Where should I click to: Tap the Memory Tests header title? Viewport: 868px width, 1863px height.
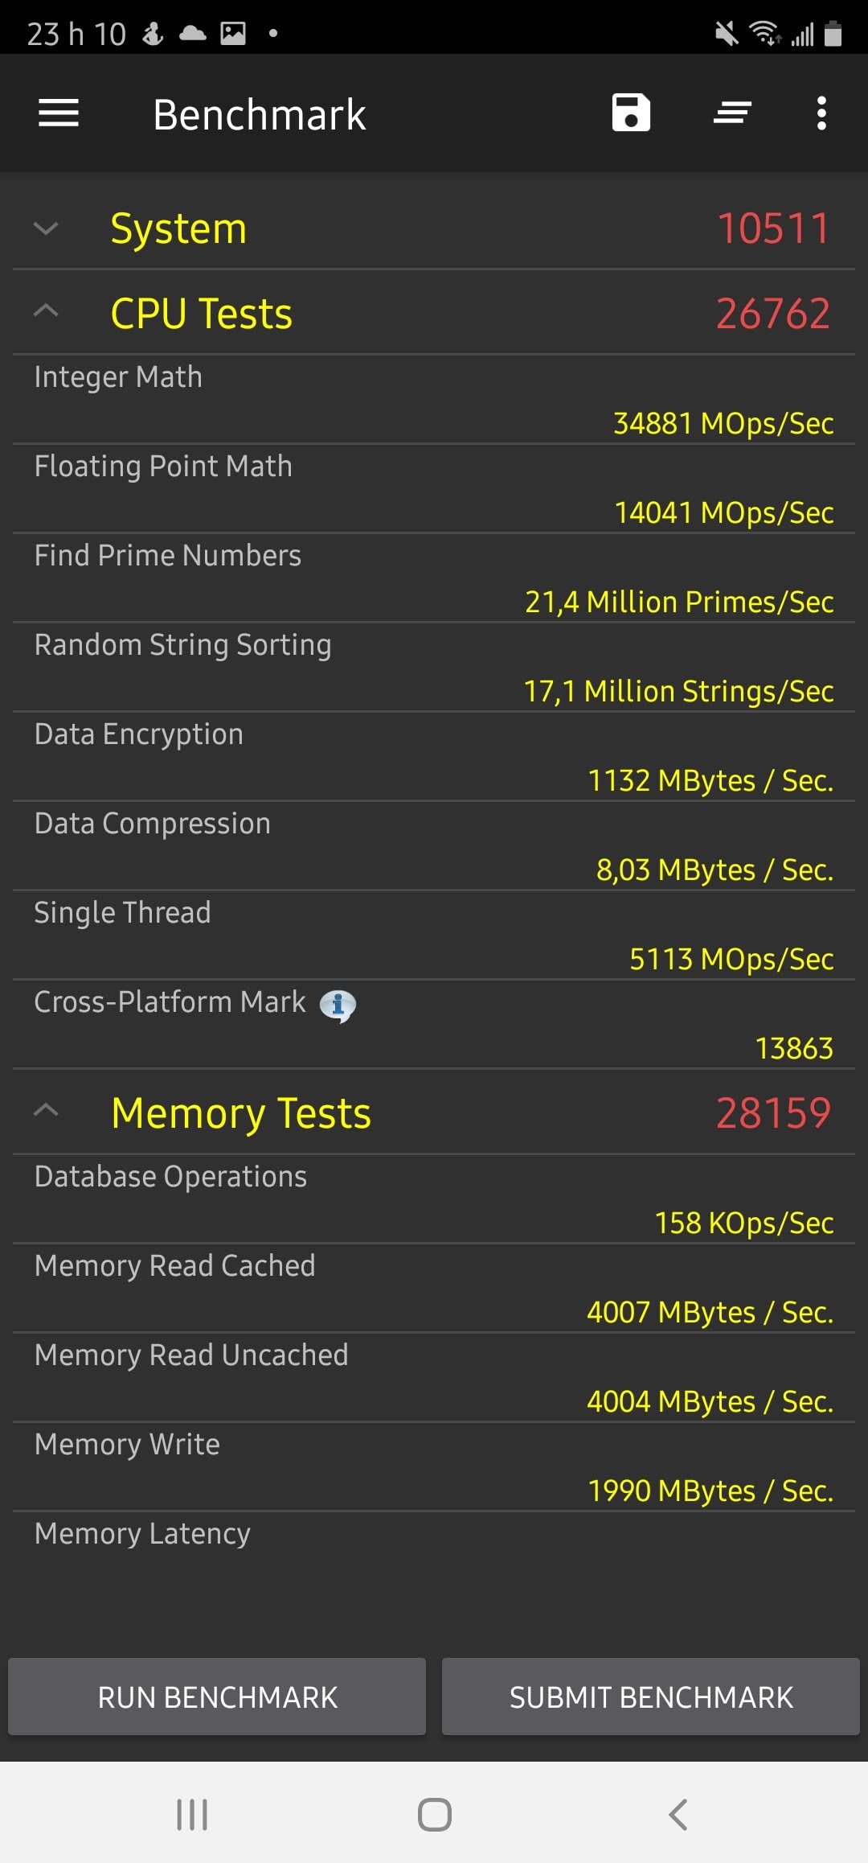point(241,1113)
